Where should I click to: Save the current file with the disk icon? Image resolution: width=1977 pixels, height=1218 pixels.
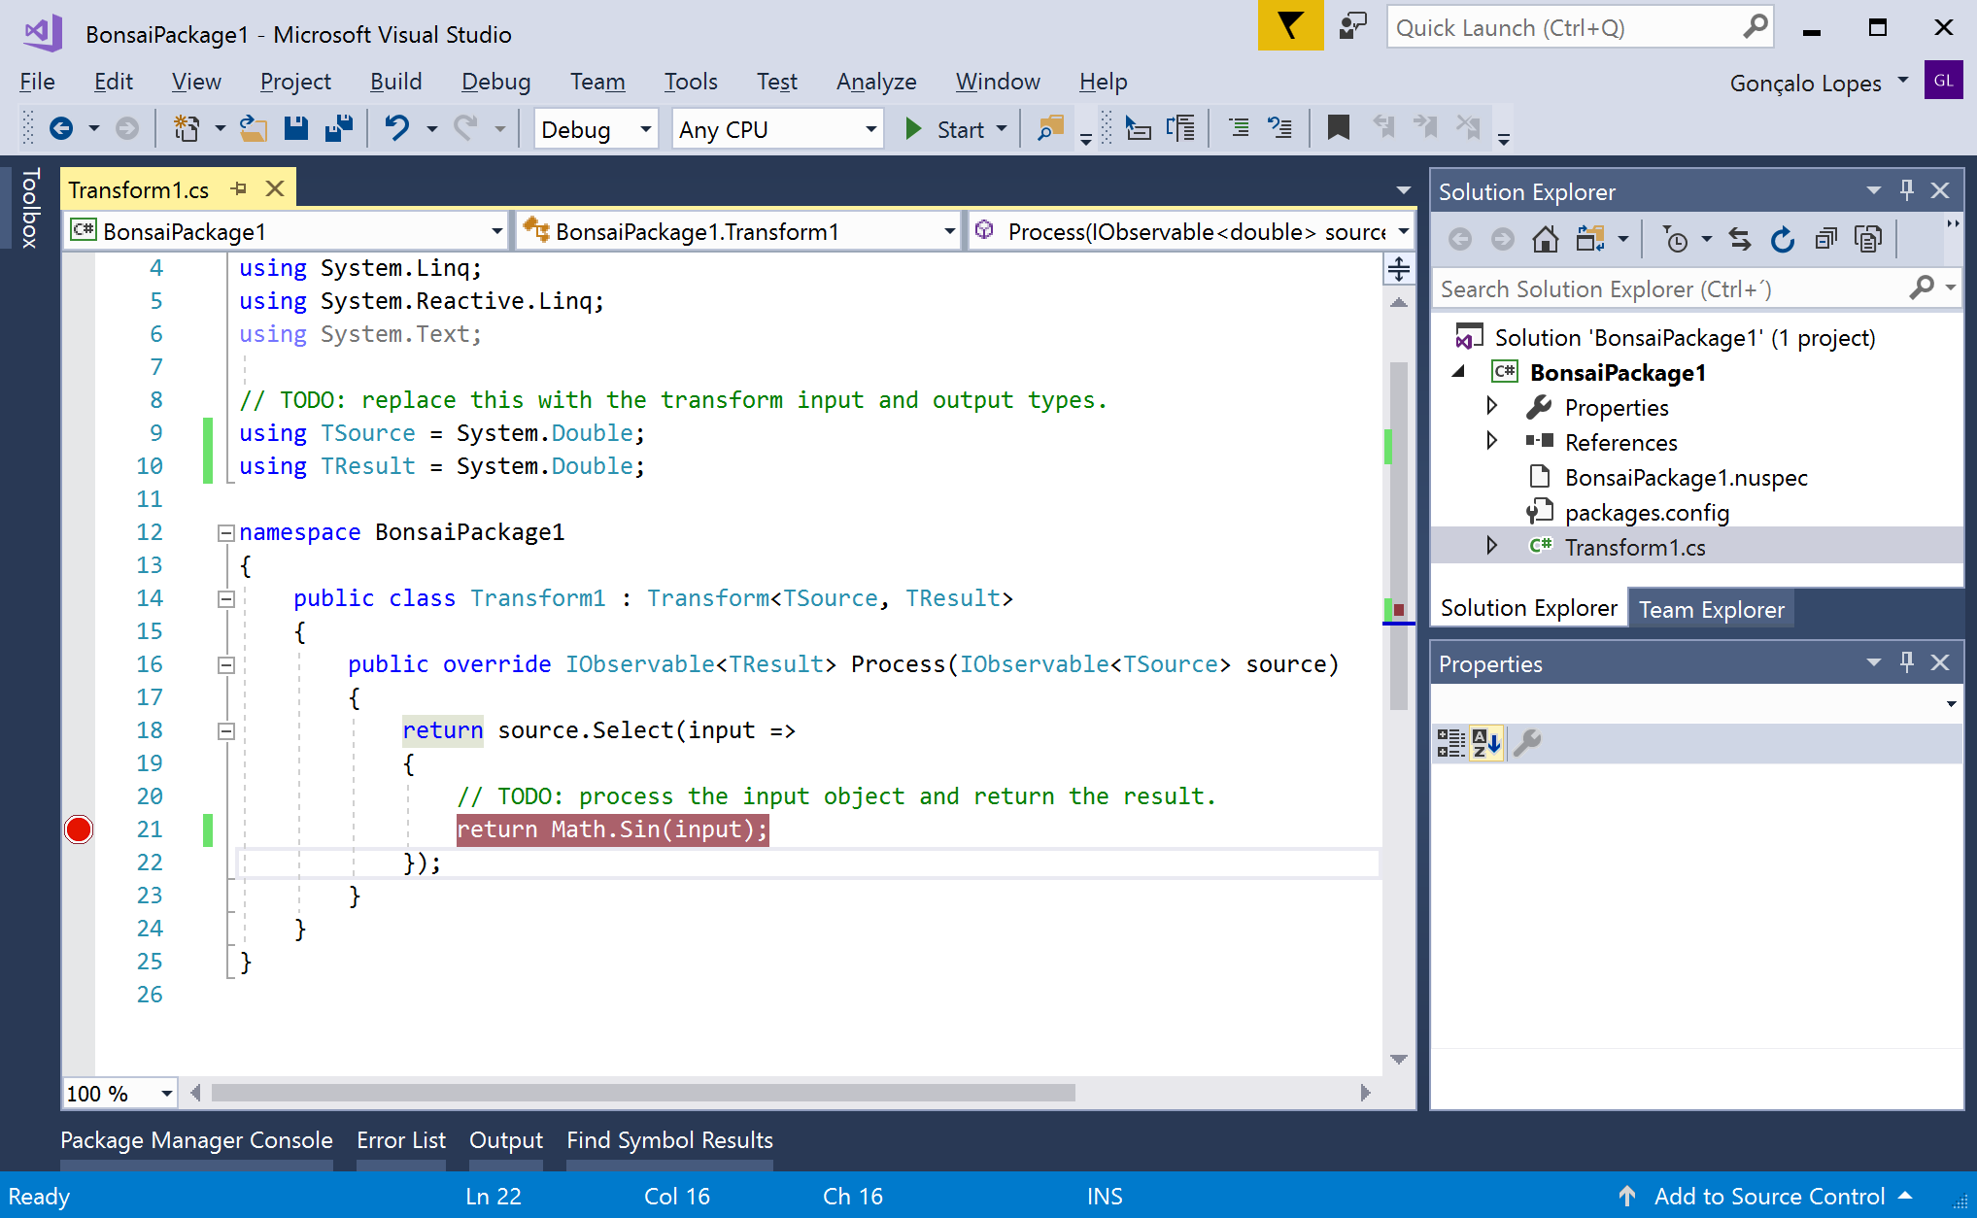(x=296, y=128)
